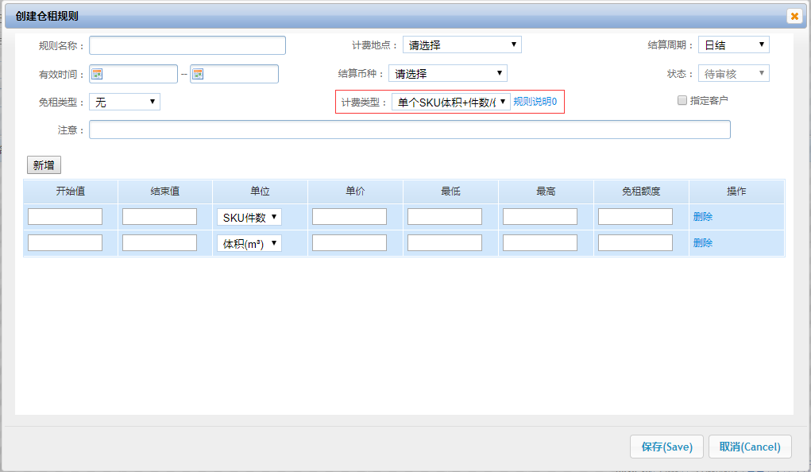The width and height of the screenshot is (811, 472).
Task: Click into the 注意 text field
Action: pos(409,130)
